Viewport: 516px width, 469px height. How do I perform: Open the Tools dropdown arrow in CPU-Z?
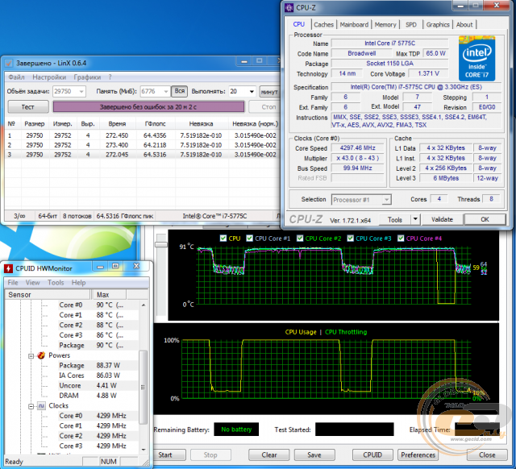(x=415, y=219)
